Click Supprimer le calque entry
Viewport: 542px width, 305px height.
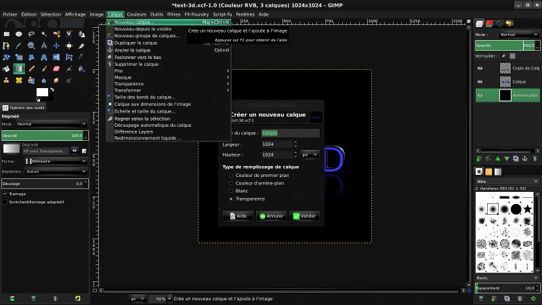[x=169, y=64]
